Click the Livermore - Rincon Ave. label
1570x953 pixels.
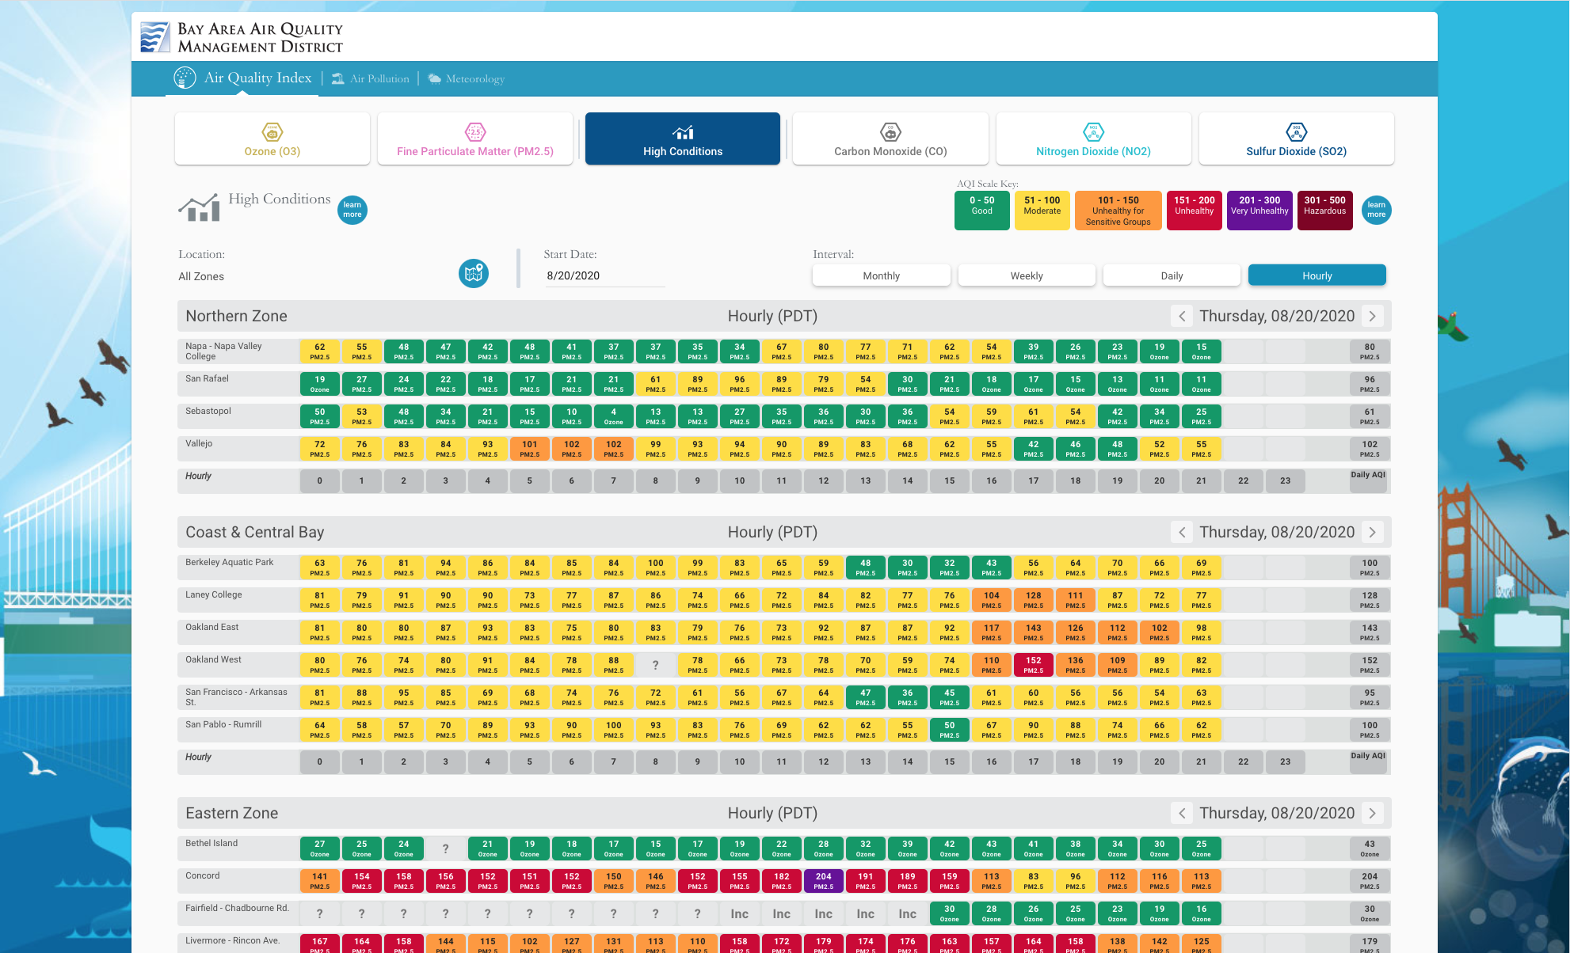pos(233,941)
